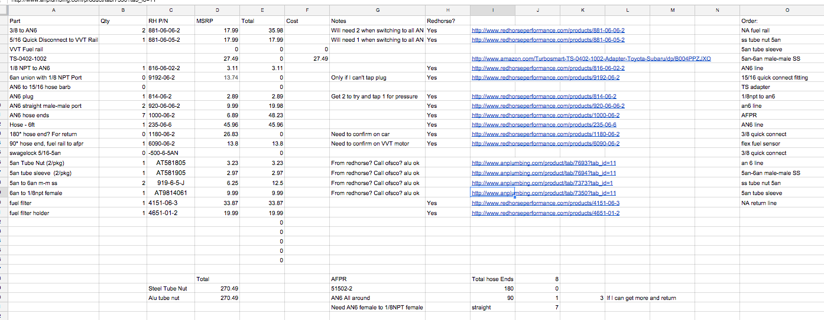The width and height of the screenshot is (824, 320).
Task: Select the highlighted column I header
Action: click(493, 10)
